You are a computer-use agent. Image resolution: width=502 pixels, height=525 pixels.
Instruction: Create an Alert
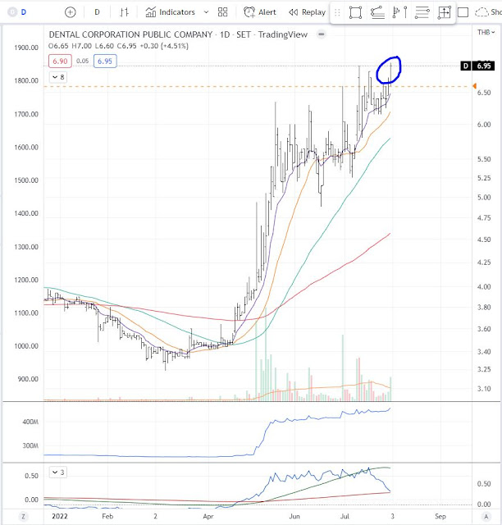260,12
